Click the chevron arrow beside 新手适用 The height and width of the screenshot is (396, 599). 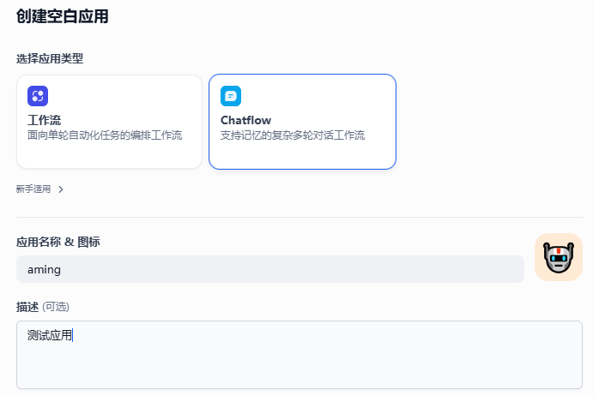(61, 189)
